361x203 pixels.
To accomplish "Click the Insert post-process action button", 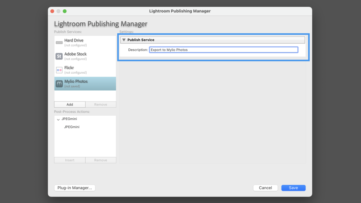I will point(70,160).
